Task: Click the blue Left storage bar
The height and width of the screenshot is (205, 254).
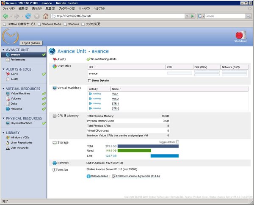Action: [x=165, y=156]
